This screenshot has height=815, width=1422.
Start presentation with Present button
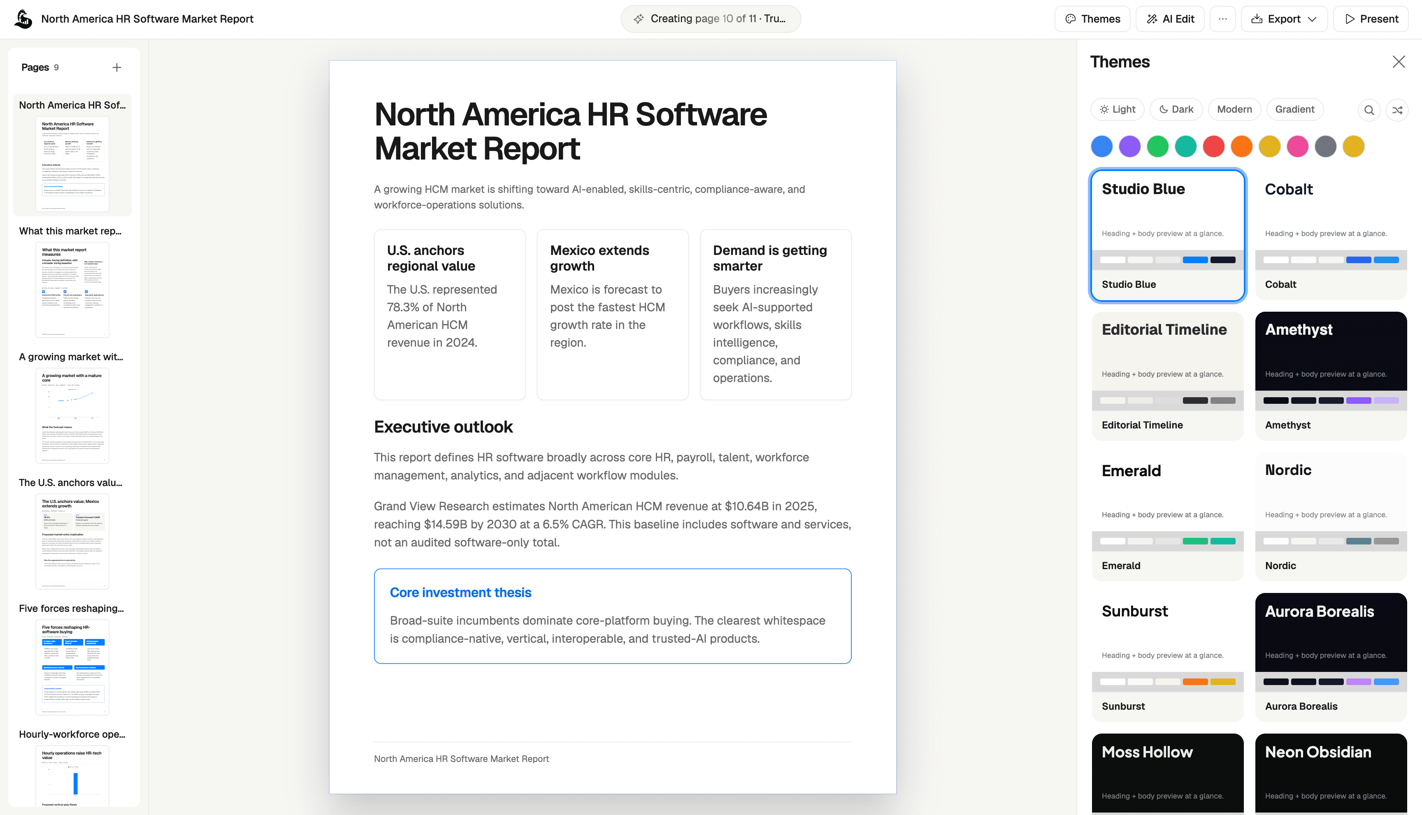[1371, 19]
